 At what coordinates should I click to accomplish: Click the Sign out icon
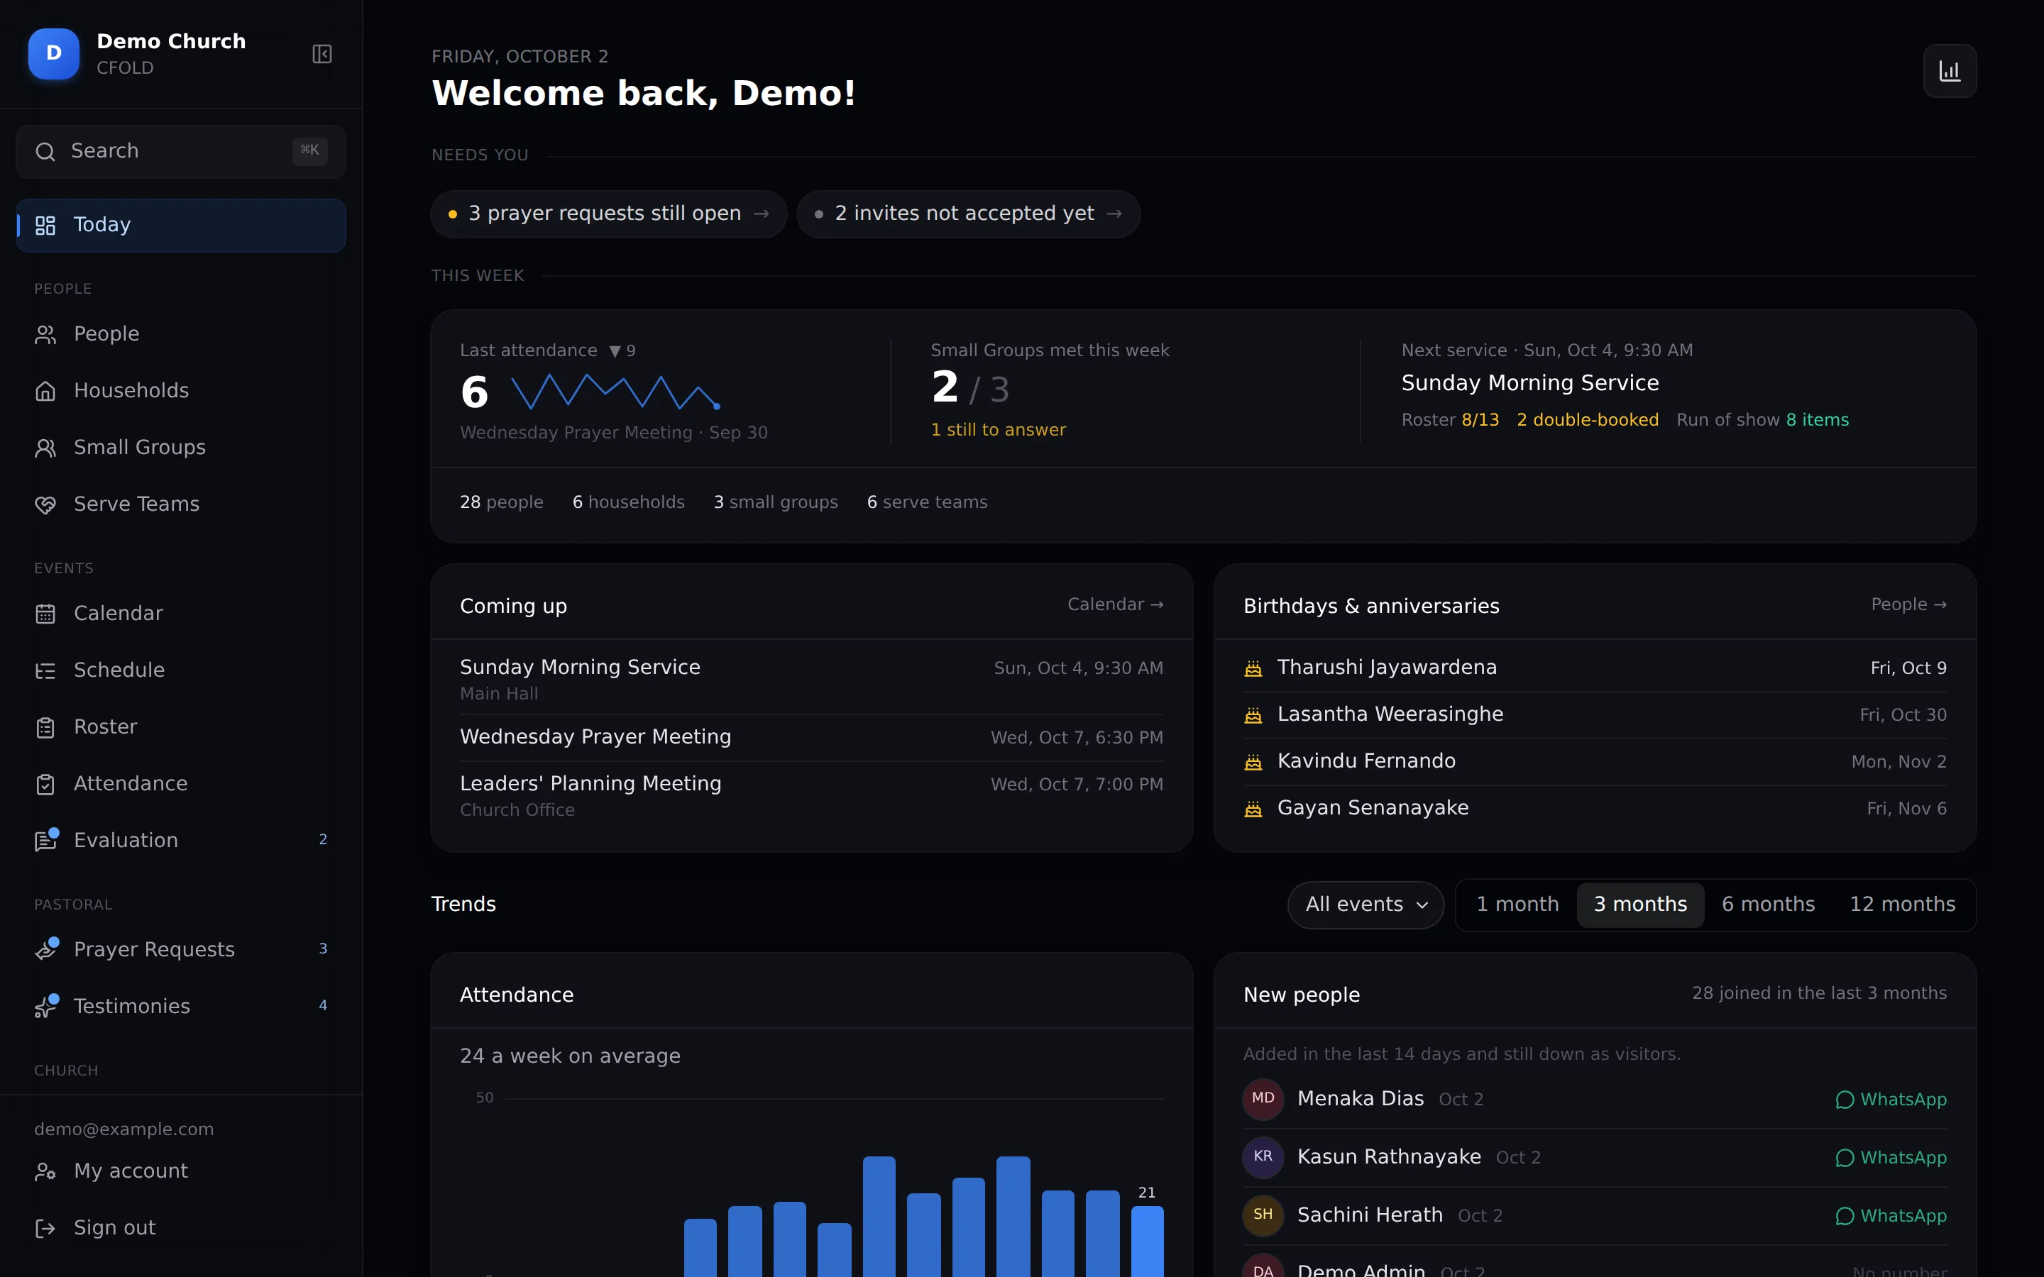pyautogui.click(x=45, y=1228)
